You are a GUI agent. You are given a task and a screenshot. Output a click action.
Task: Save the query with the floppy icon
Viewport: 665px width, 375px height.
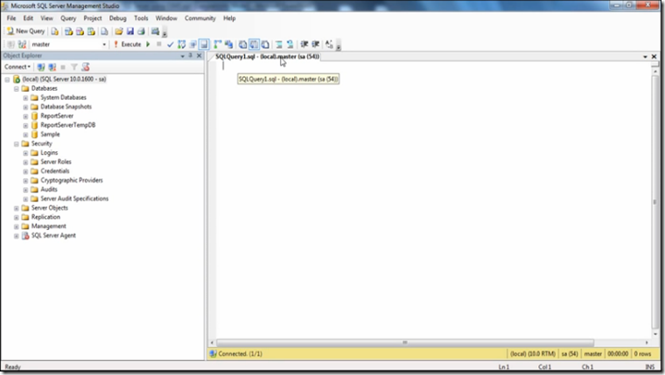[x=130, y=31]
